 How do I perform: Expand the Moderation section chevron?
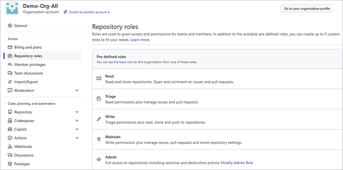77,90
